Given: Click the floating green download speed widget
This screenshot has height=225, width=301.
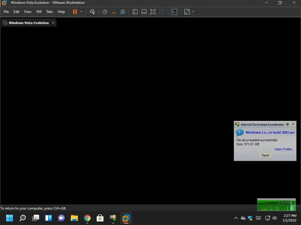Looking at the screenshot, I should (276, 205).
